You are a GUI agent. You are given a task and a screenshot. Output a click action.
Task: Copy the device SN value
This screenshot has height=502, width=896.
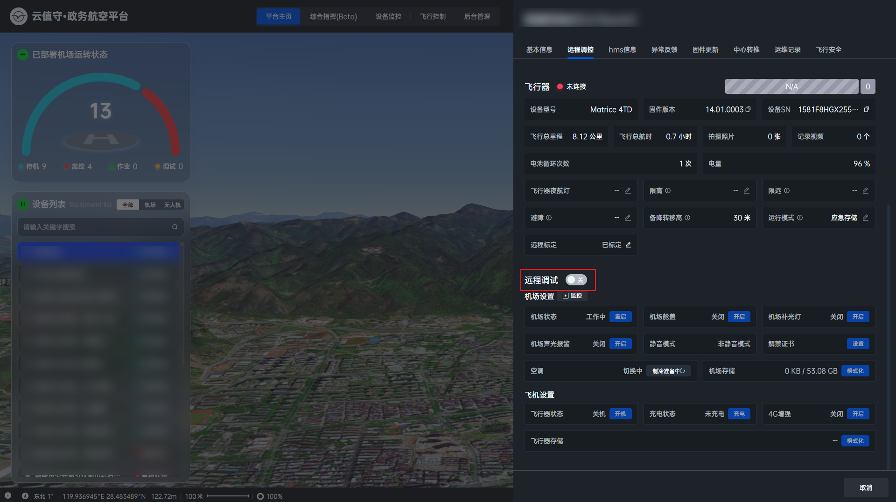coord(866,109)
